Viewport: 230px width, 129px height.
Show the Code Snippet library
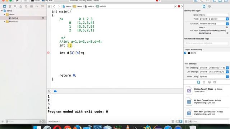pos(204,82)
